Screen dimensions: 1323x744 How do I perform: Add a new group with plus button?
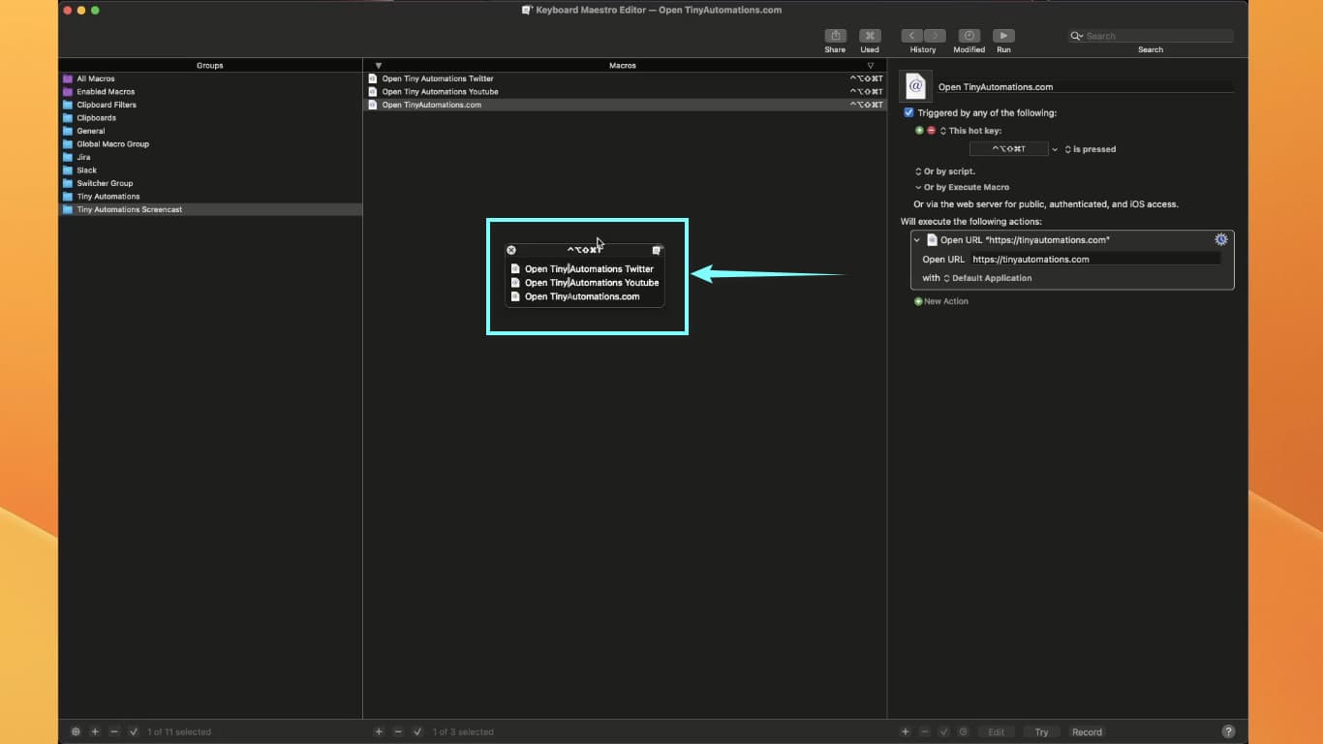point(95,731)
